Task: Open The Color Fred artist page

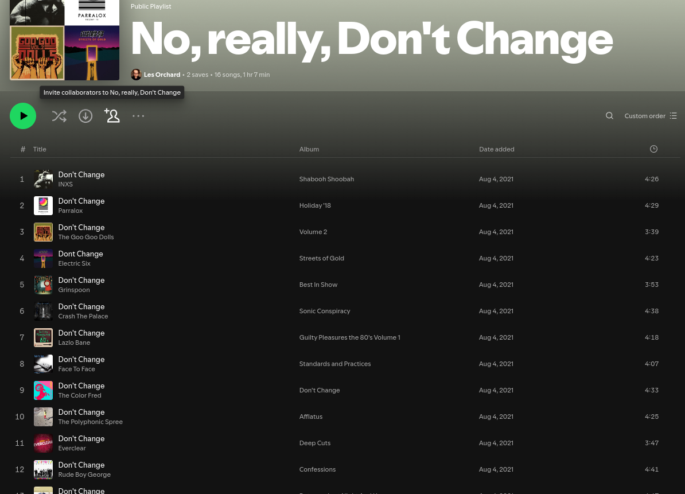Action: point(80,395)
